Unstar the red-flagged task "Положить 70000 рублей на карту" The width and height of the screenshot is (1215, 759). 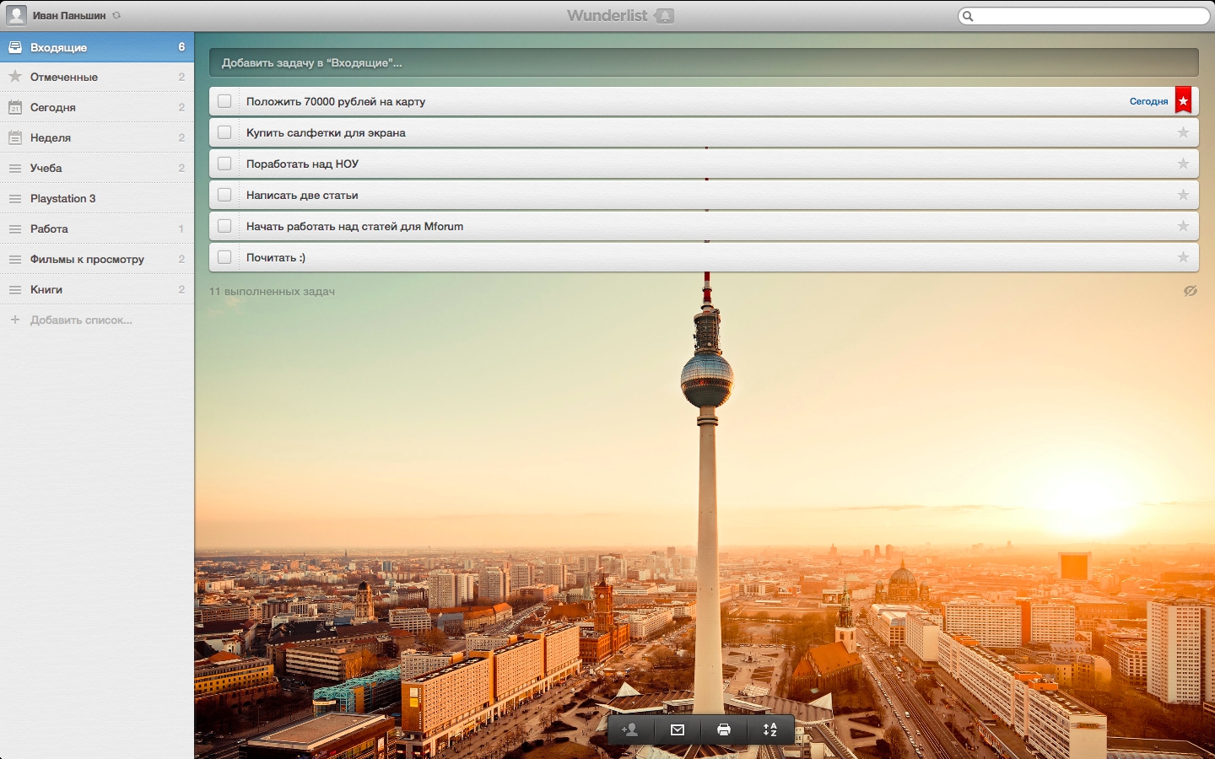click(x=1183, y=100)
